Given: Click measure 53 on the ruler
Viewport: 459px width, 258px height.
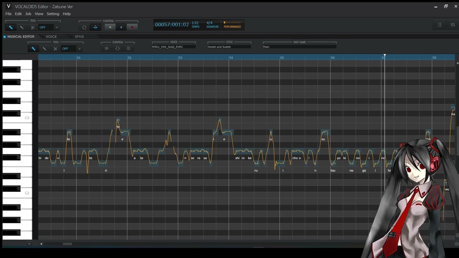Looking at the screenshot, I should point(180,58).
